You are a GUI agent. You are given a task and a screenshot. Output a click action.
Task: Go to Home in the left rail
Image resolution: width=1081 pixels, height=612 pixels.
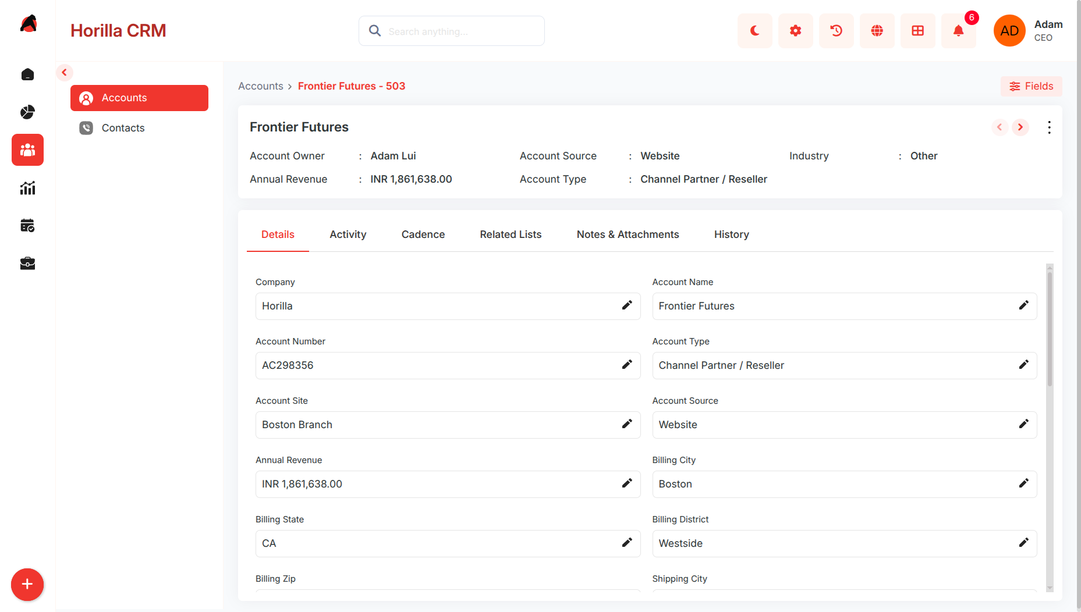tap(27, 74)
